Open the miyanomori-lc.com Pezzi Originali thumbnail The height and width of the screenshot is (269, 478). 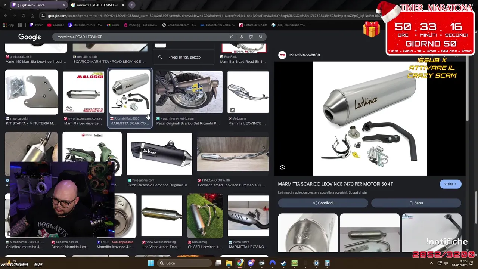pyautogui.click(x=189, y=92)
